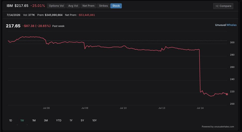242x132 pixels.
Task: Click the 220 price axis label
Action: pyautogui.click(x=232, y=91)
